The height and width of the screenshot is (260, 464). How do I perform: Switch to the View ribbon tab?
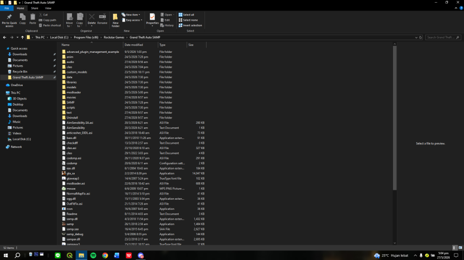tap(48, 8)
